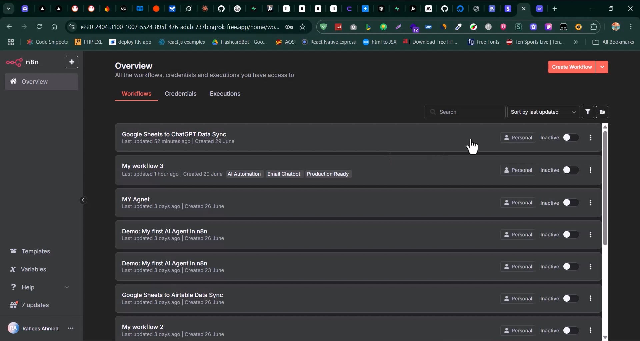Image resolution: width=640 pixels, height=341 pixels.
Task: Expand the Create Workflow arrow menu
Action: point(602,67)
